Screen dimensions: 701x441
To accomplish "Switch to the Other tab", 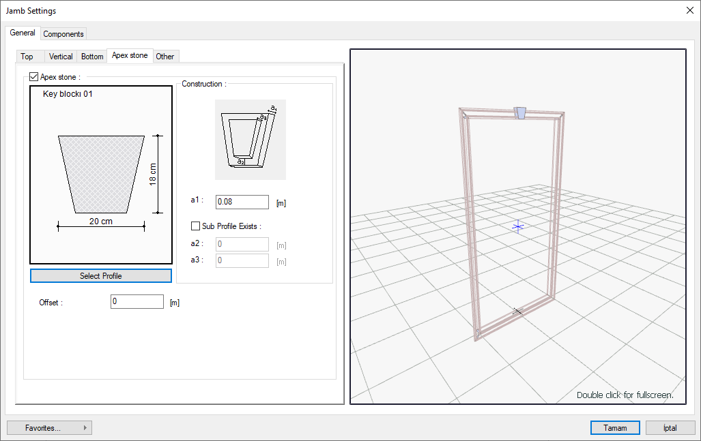I will (165, 57).
